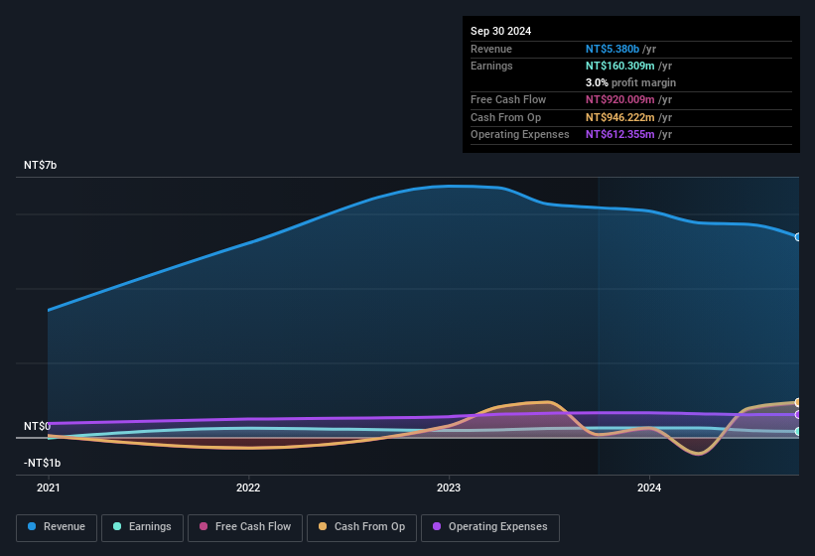This screenshot has height=556, width=815.
Task: Click the NT$5.380b revenue value
Action: (x=612, y=49)
